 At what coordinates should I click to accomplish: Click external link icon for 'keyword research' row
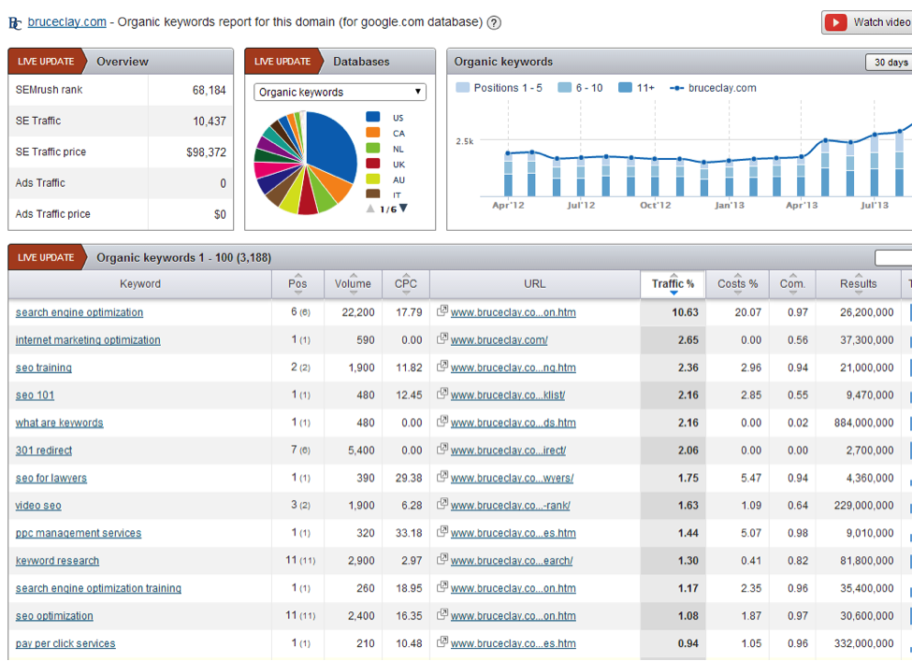point(442,559)
